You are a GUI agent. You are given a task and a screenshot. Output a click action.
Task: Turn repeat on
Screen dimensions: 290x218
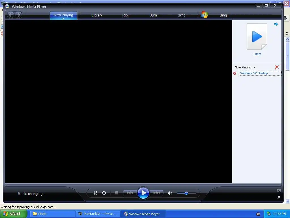point(104,193)
